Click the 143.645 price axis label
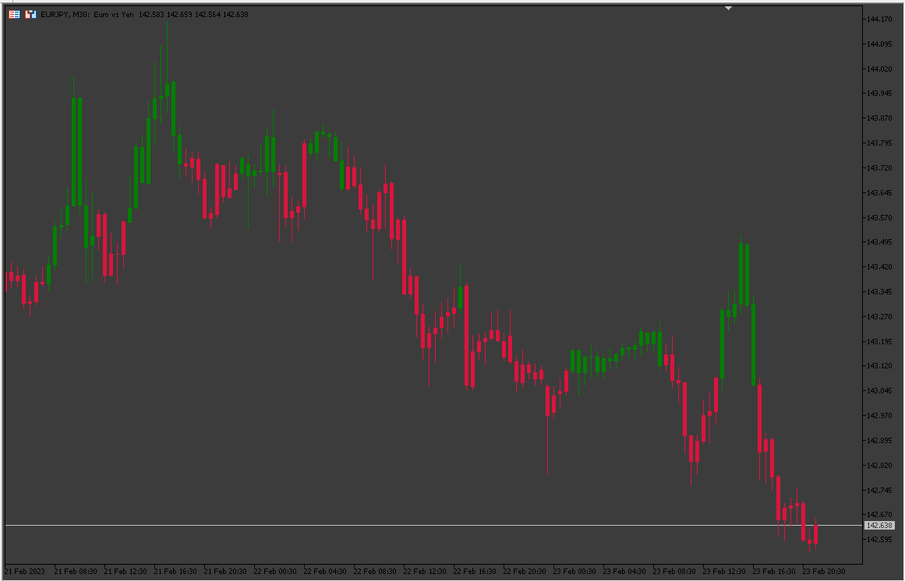This screenshot has width=905, height=581. point(879,193)
